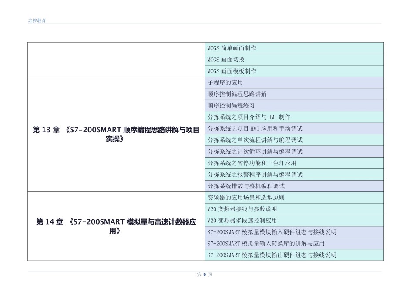
Task: Click the cell V20 变频器多段速控制应用
Action: coord(294,221)
